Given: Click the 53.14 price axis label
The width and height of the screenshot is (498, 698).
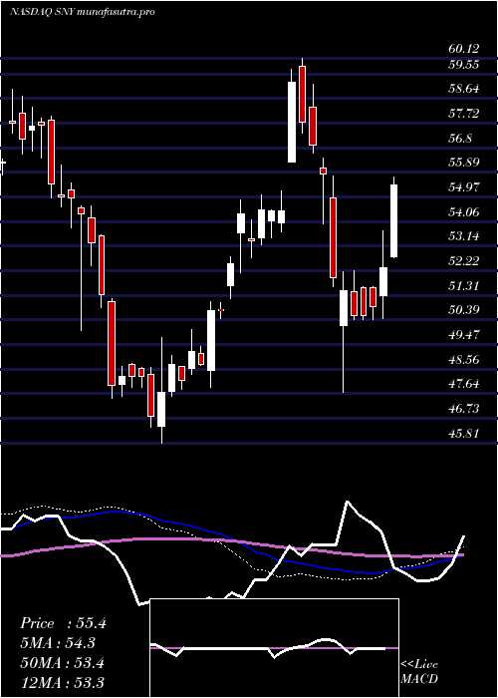Looking at the screenshot, I should pos(464,236).
